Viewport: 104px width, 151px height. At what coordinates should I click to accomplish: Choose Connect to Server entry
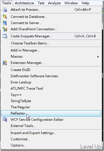tap(51, 23)
